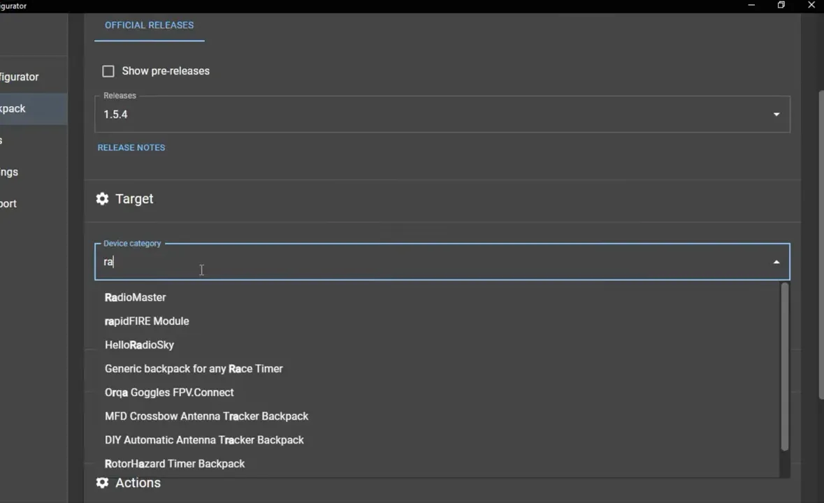The height and width of the screenshot is (503, 824).
Task: Select RadioMaster from the suggestions
Action: [135, 297]
